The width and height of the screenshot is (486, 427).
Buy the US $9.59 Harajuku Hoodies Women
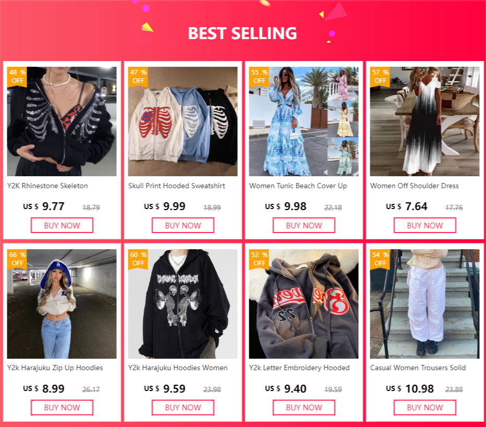(x=183, y=408)
